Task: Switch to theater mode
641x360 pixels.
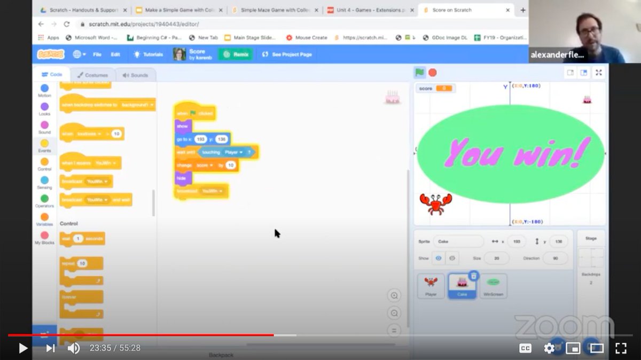Action: (597, 348)
